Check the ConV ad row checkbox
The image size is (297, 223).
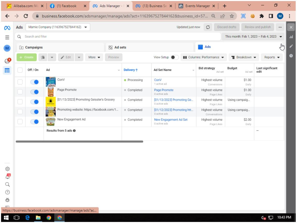[20, 82]
